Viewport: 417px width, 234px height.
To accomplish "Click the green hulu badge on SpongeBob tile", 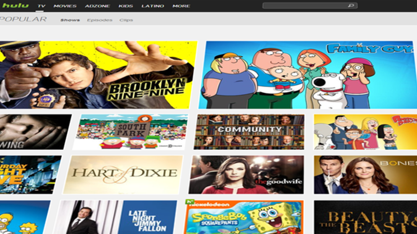I will [x=189, y=201].
